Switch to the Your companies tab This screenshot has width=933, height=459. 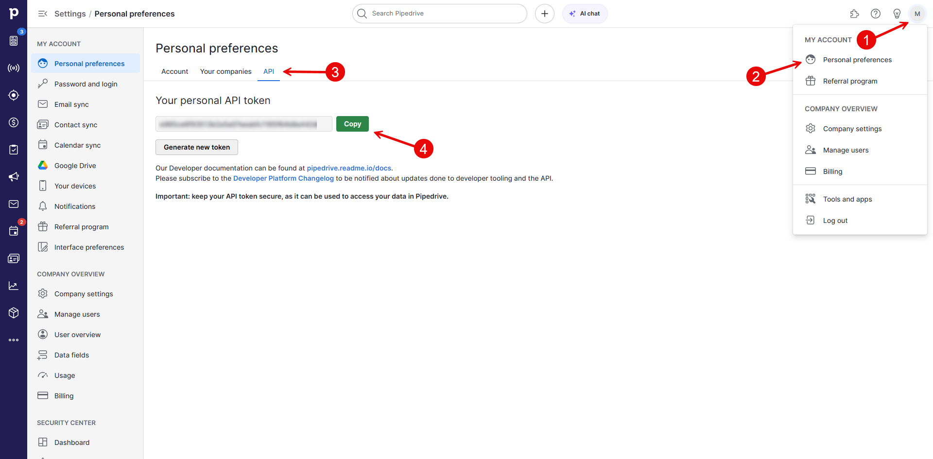pyautogui.click(x=225, y=71)
